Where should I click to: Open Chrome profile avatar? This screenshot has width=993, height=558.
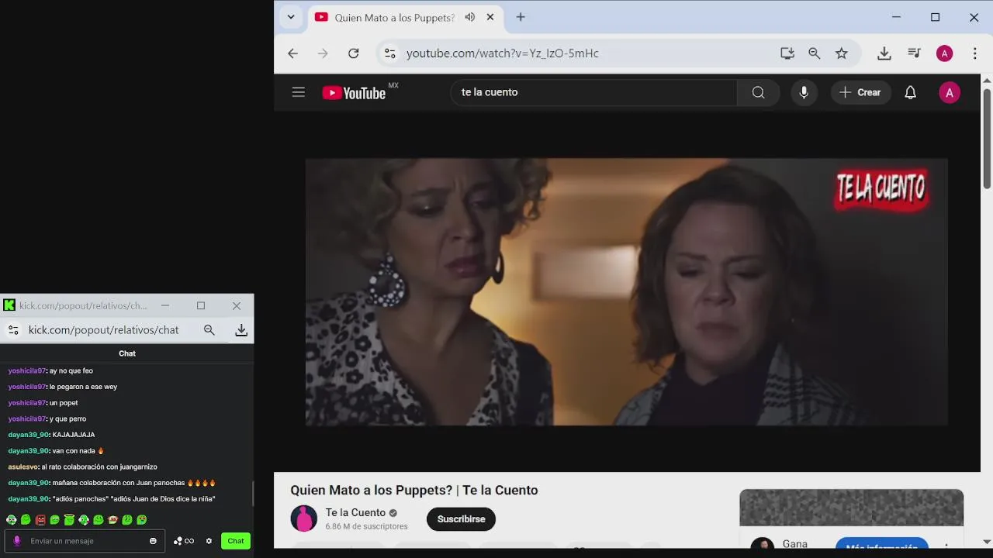tap(944, 53)
